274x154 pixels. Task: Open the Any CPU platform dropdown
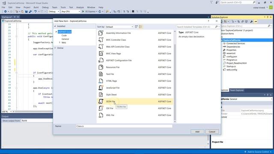[71, 12]
